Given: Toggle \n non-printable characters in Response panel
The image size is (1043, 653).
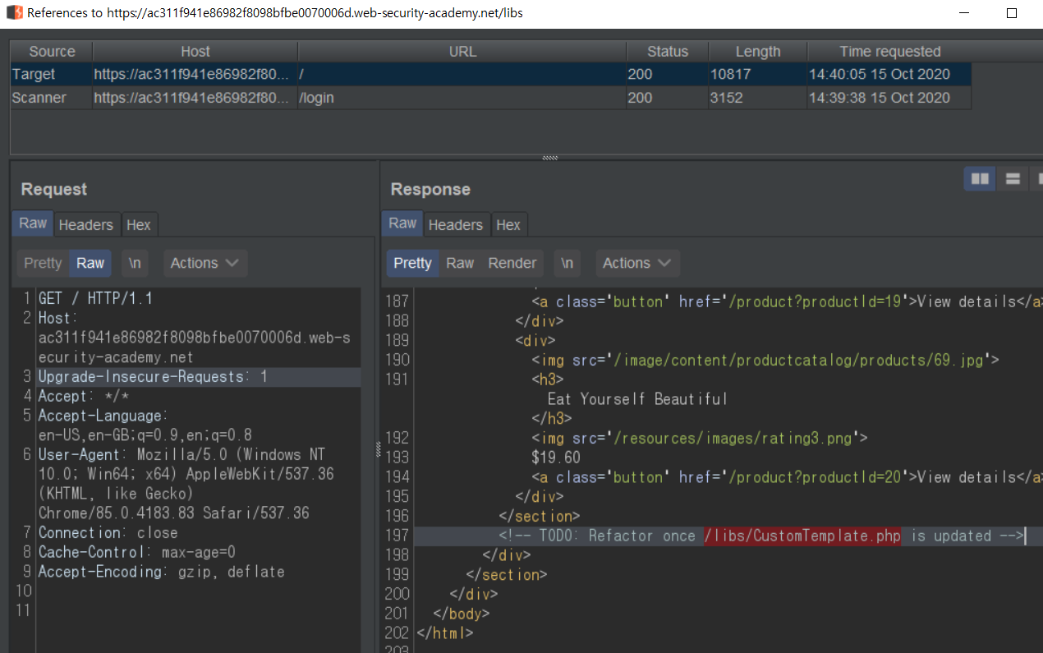Looking at the screenshot, I should [x=567, y=263].
